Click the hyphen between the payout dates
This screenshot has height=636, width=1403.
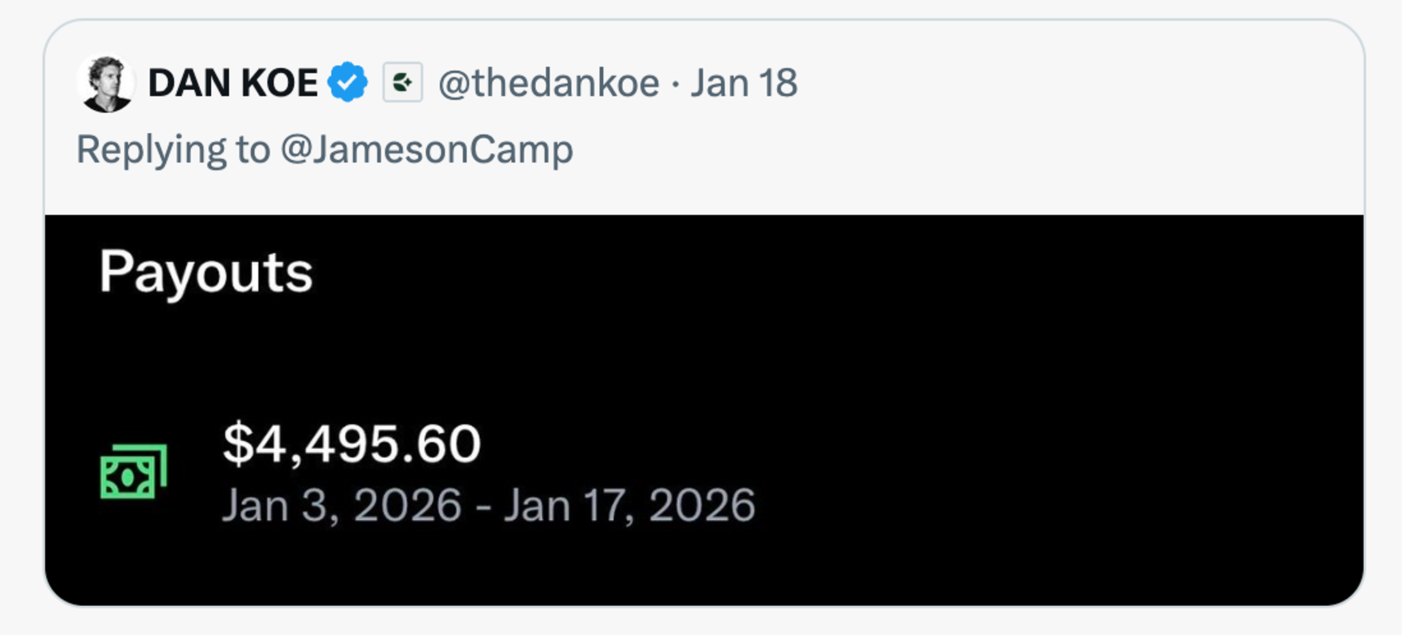point(483,506)
